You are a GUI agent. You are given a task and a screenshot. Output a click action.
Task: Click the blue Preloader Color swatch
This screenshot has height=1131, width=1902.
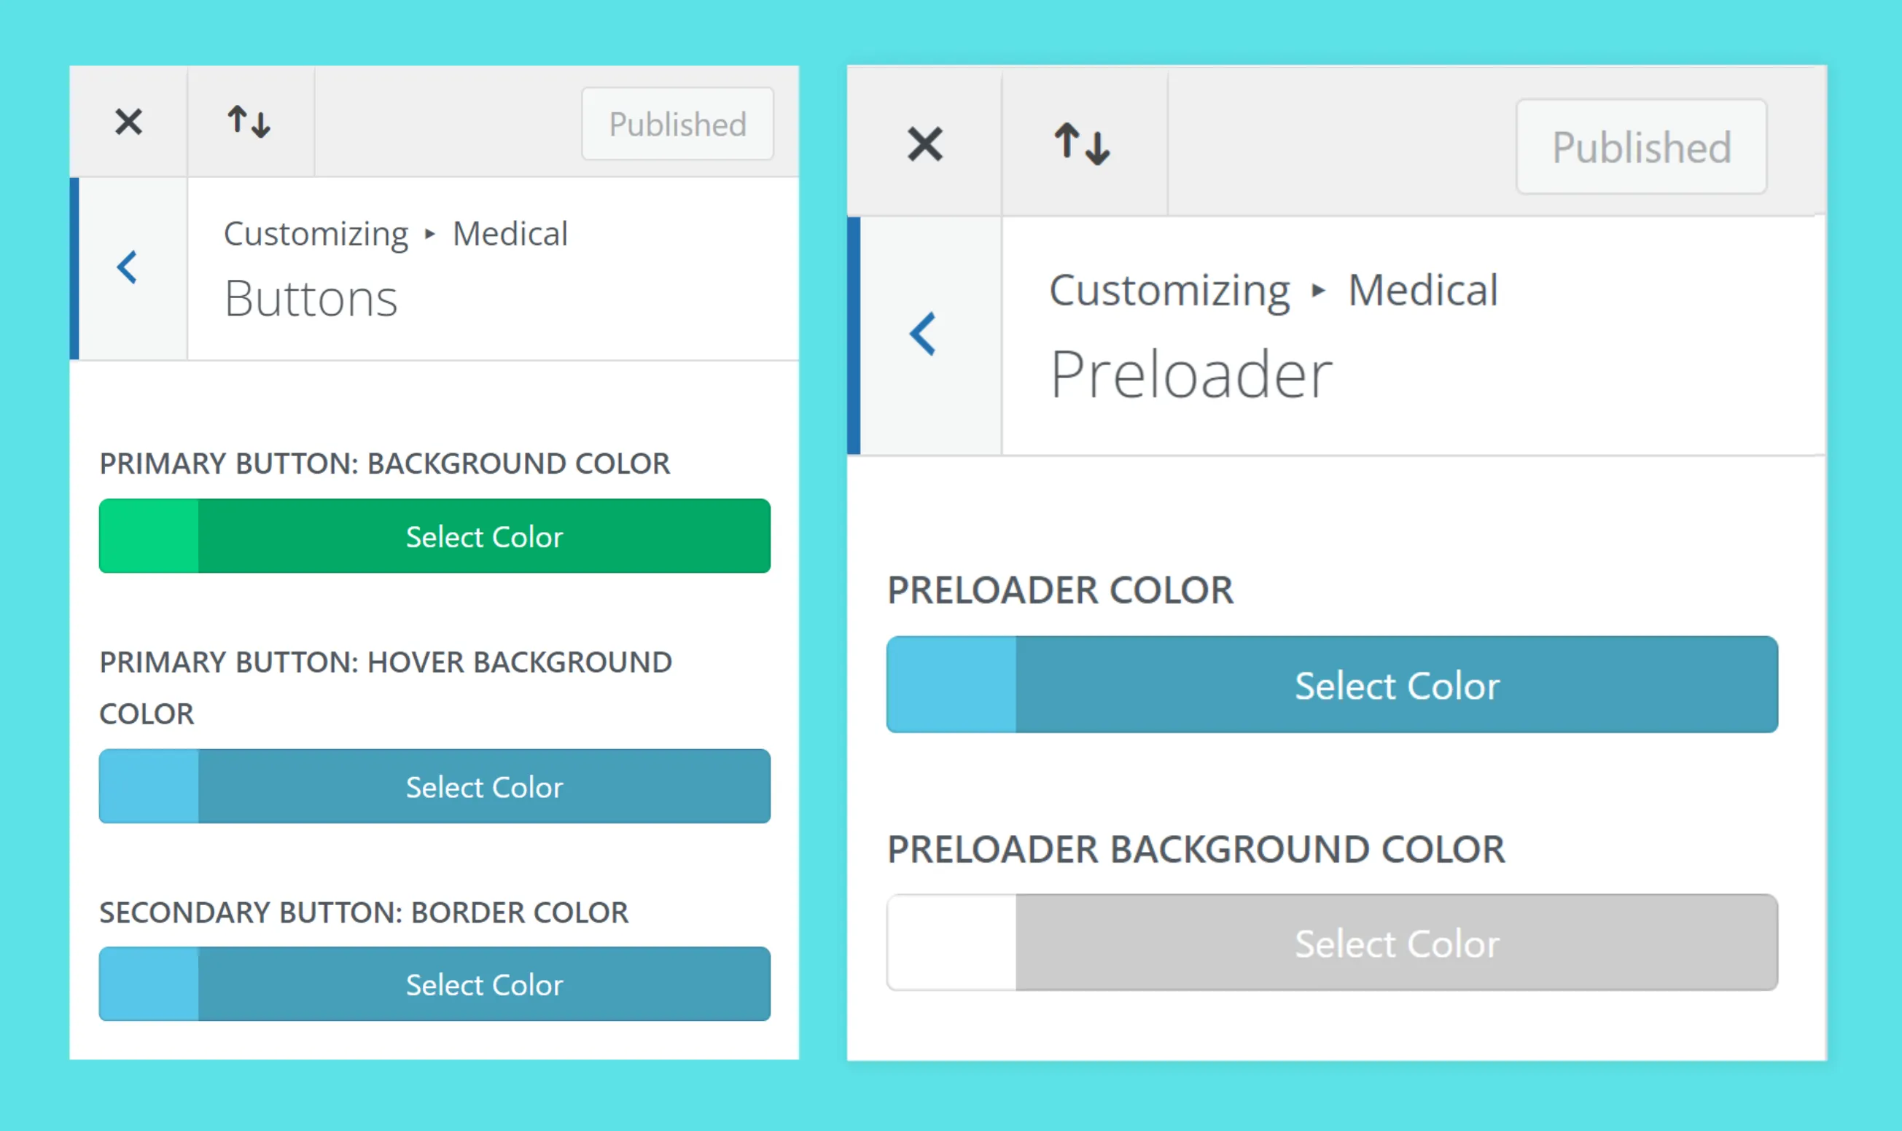coord(951,685)
